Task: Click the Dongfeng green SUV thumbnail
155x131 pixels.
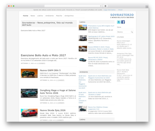Action: [x=29, y=93]
